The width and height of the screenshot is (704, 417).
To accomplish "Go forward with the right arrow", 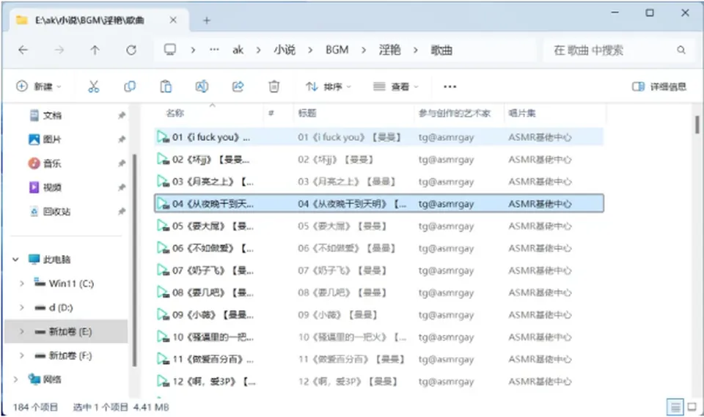I will (x=59, y=50).
